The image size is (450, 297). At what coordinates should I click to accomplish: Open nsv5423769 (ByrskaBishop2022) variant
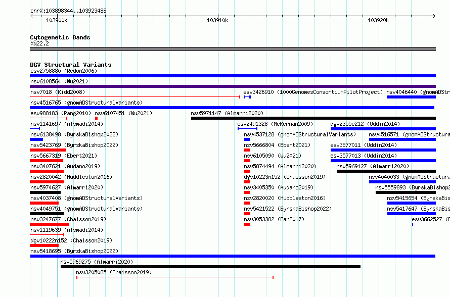(74, 145)
